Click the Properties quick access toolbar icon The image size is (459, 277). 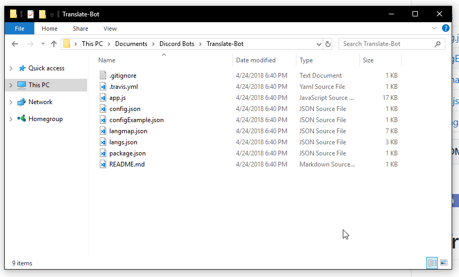(31, 14)
